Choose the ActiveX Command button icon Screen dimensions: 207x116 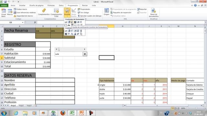pyautogui.click(x=66, y=31)
